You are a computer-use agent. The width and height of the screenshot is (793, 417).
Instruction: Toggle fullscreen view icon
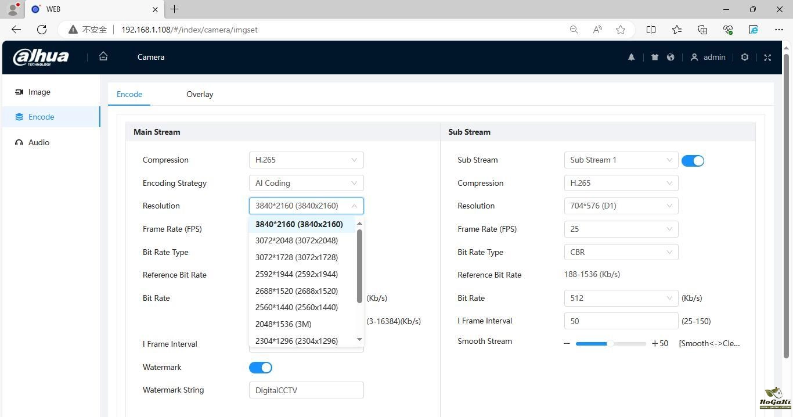coord(767,57)
